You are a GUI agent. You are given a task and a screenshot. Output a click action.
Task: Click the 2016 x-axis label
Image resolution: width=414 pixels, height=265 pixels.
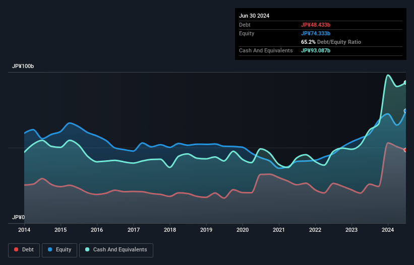[x=97, y=230]
